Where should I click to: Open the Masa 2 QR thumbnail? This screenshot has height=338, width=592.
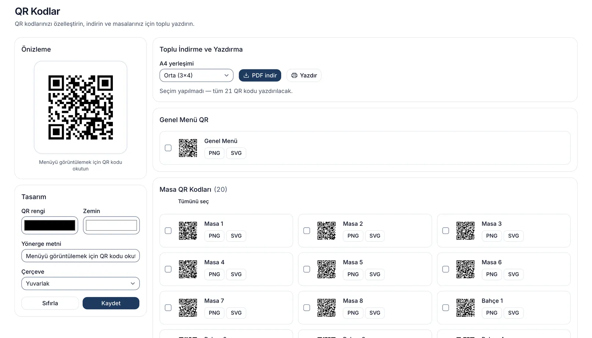point(327,231)
